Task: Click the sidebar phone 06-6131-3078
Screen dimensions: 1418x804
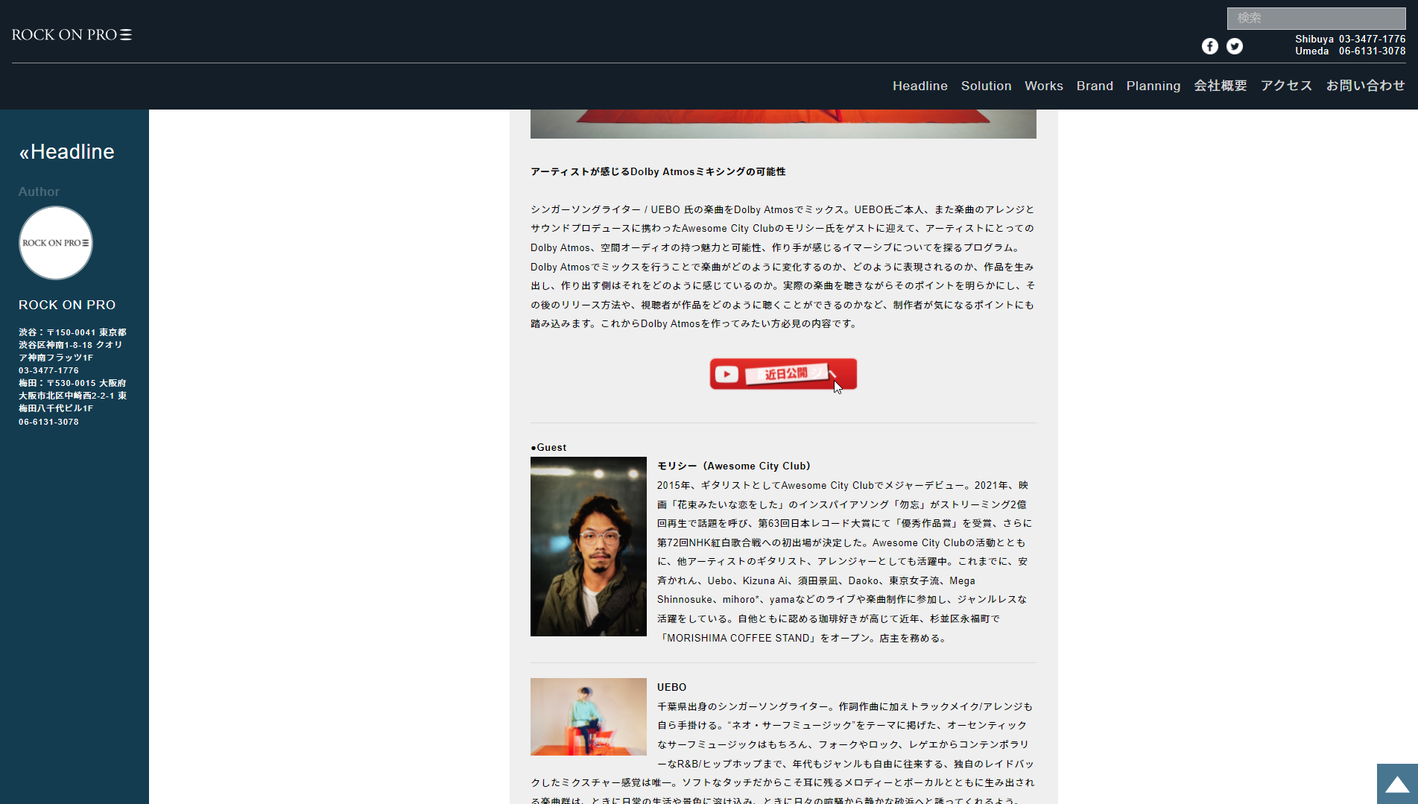Action: 48,422
